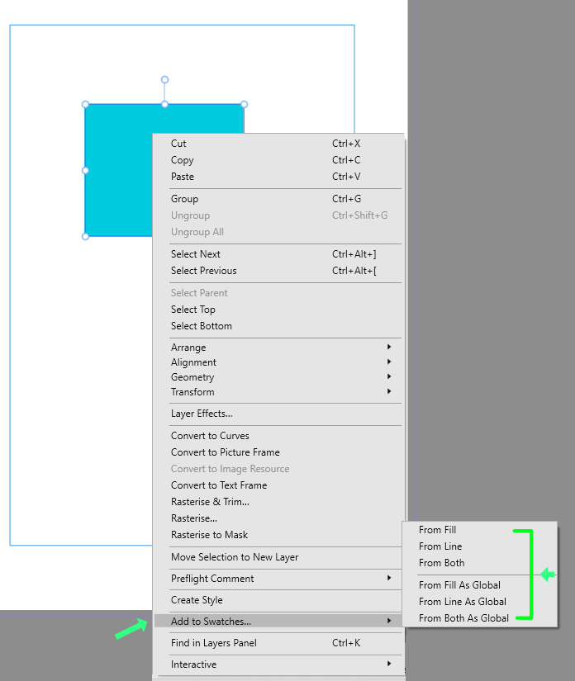The height and width of the screenshot is (681, 575).
Task: Choose Convert to Text Frame
Action: point(278,485)
